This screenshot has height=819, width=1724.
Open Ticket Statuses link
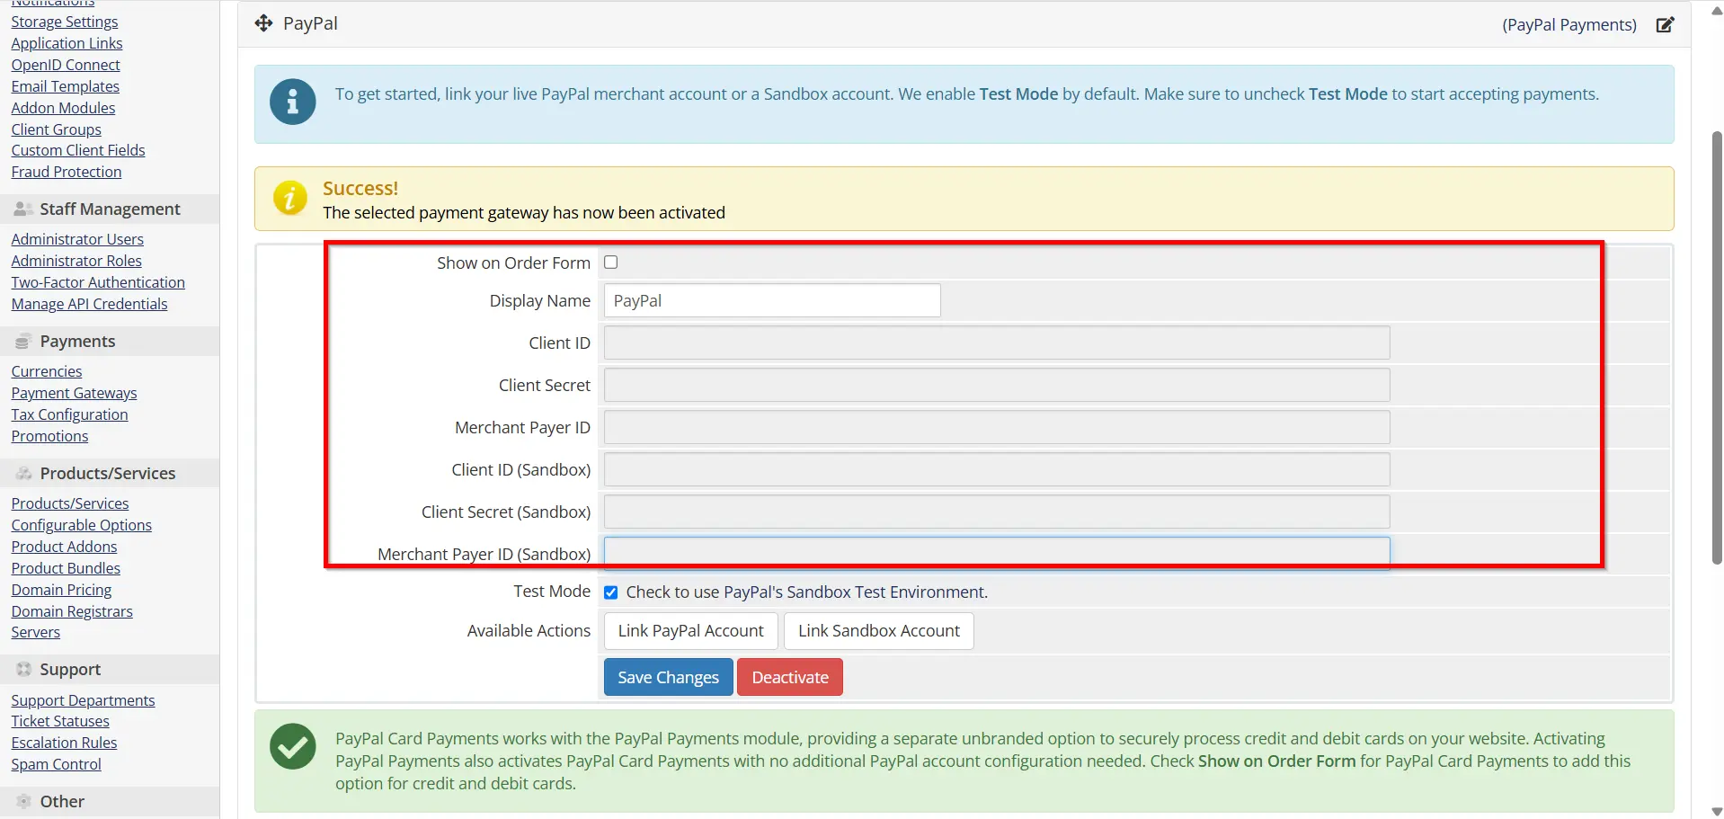[60, 721]
